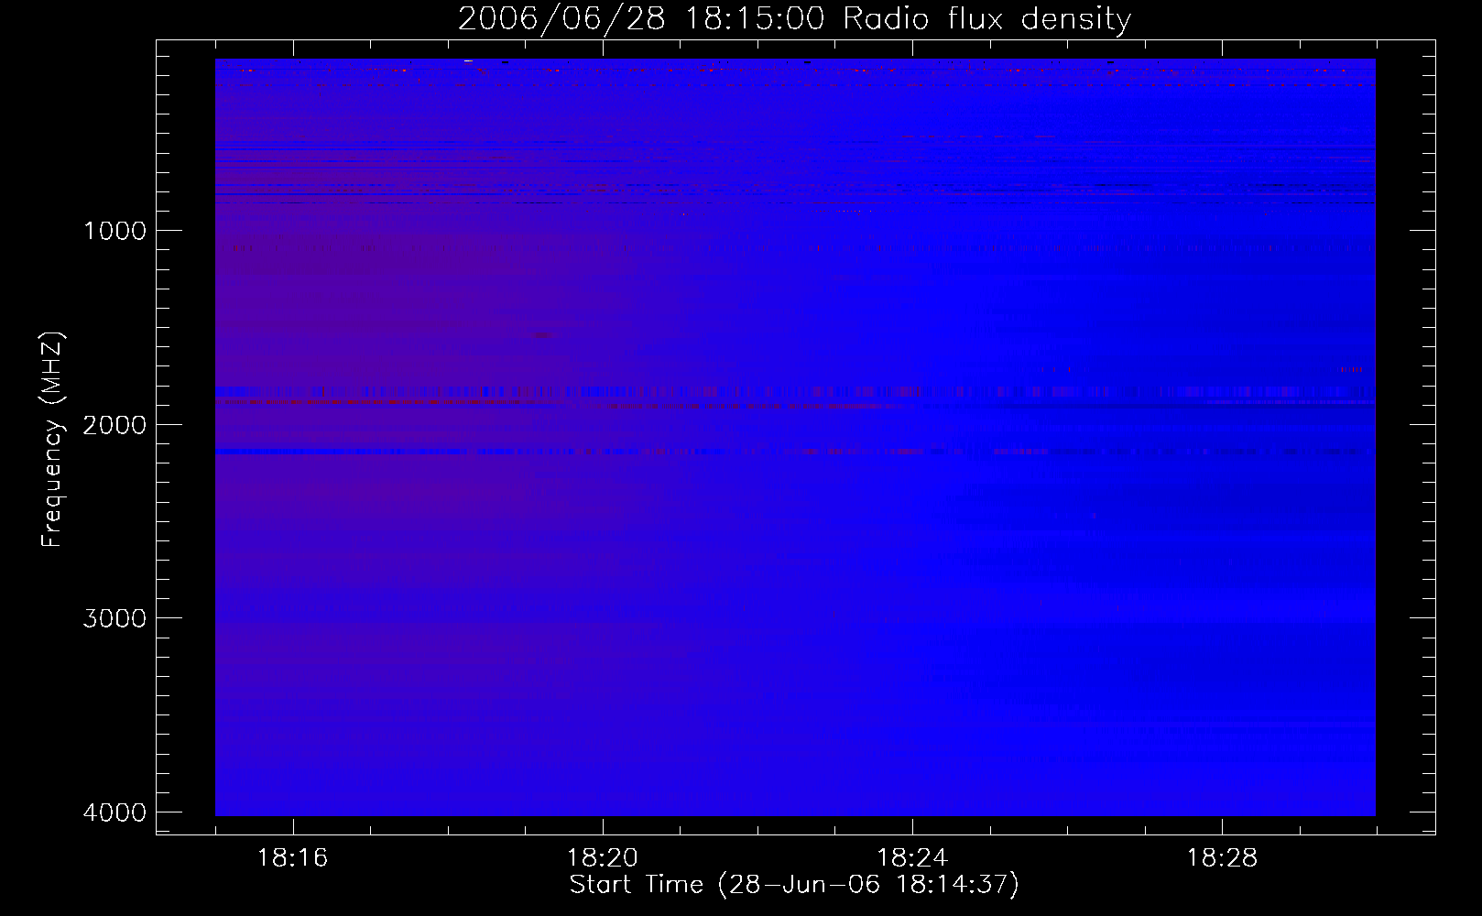Click the 18:24 time tick label

[912, 858]
